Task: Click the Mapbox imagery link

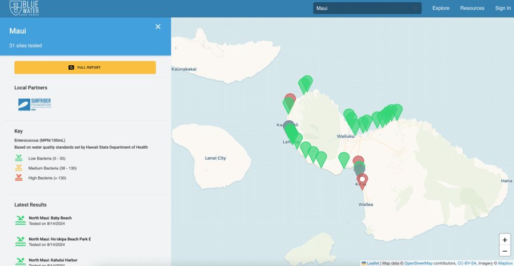Action: tap(506, 263)
